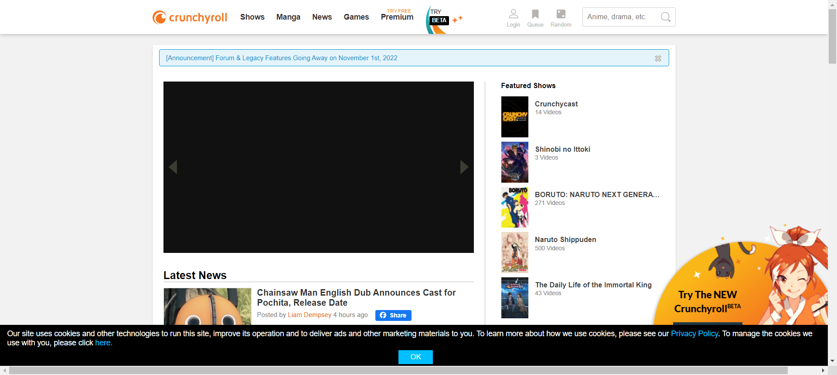Open the Queue bookmark icon
This screenshot has height=375, width=837.
535,18
